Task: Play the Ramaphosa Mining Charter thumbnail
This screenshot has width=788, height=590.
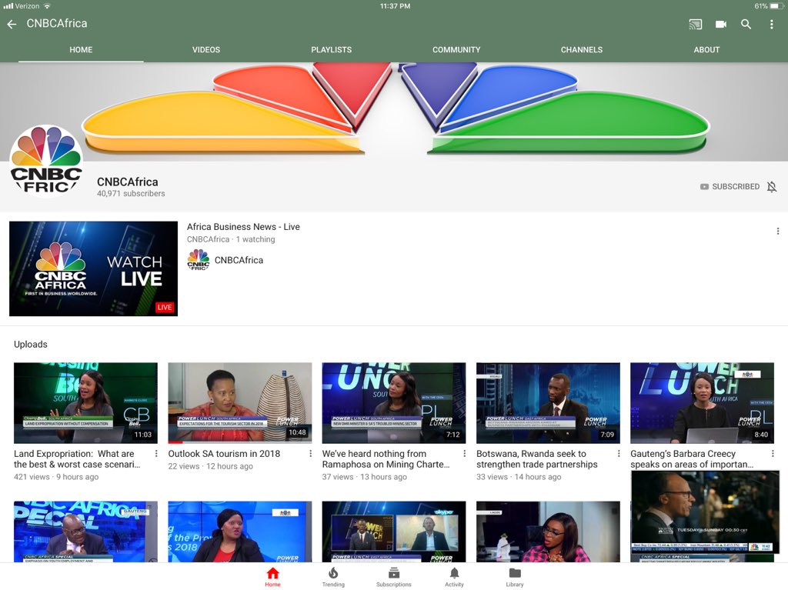Action: 394,403
